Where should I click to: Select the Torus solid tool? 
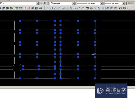click(x=71, y=8)
